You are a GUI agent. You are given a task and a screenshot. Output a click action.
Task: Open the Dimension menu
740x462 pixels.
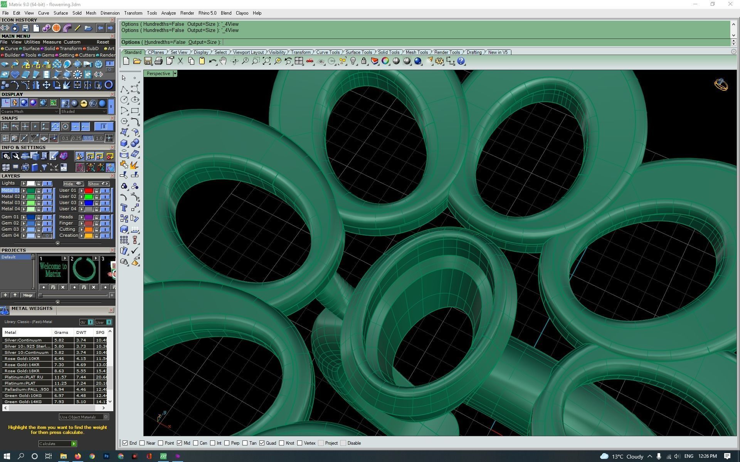point(110,13)
